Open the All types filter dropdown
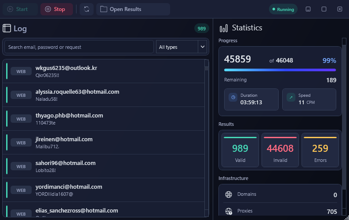Image resolution: width=349 pixels, height=220 pixels. (182, 47)
